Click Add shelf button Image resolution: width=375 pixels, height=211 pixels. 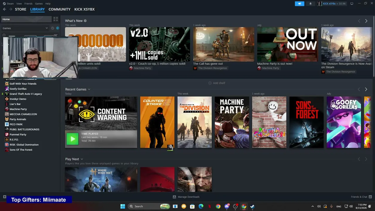(x=217, y=83)
